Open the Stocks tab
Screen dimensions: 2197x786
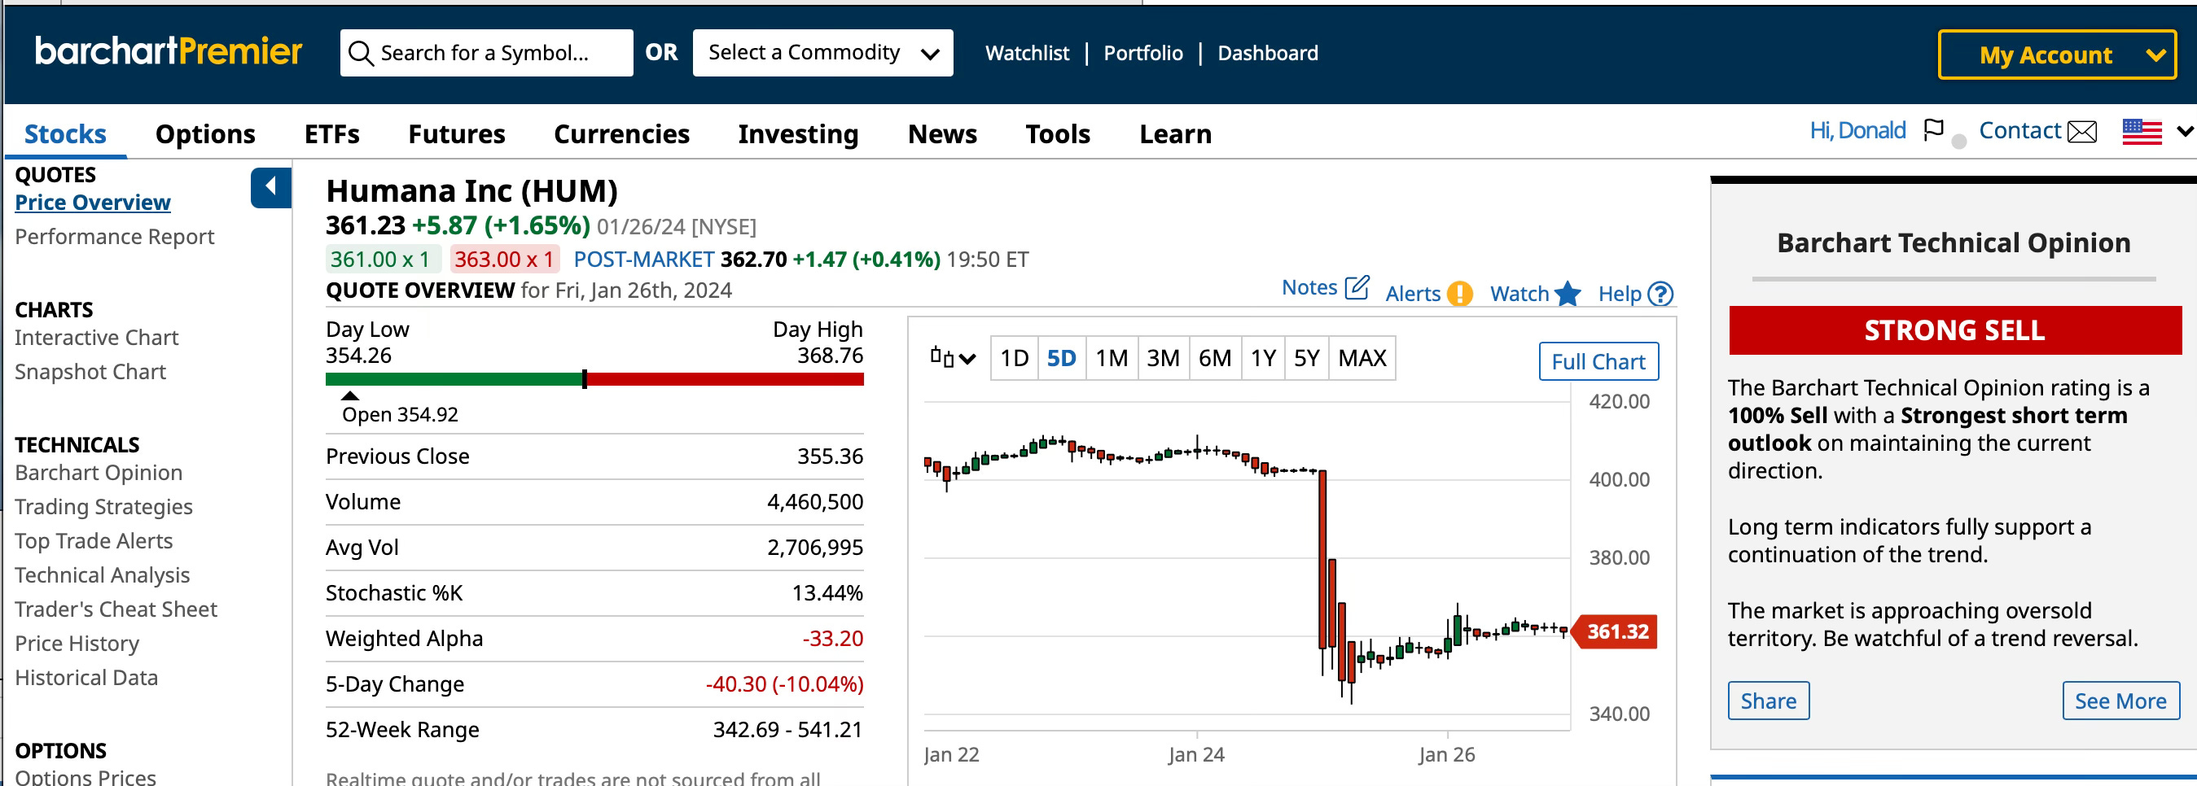tap(65, 133)
